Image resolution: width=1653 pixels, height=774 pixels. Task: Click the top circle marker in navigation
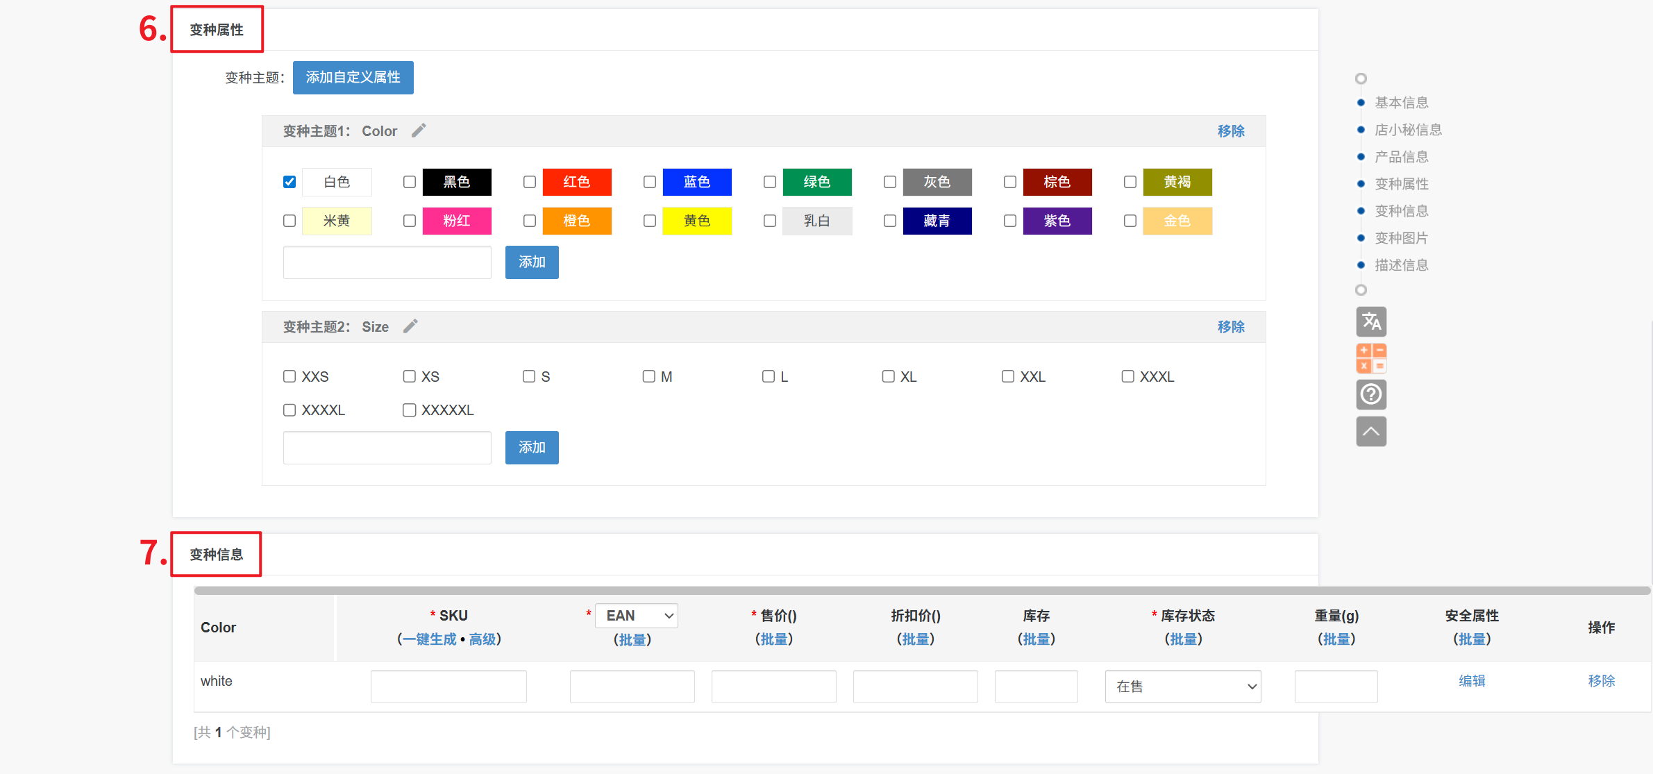point(1361,78)
